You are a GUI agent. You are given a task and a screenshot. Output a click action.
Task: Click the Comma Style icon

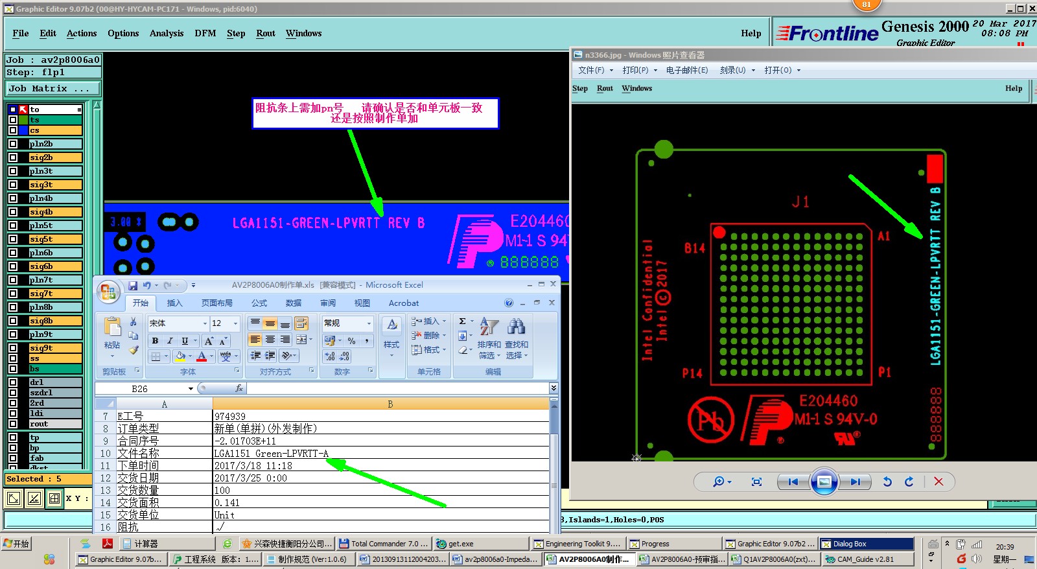(367, 341)
